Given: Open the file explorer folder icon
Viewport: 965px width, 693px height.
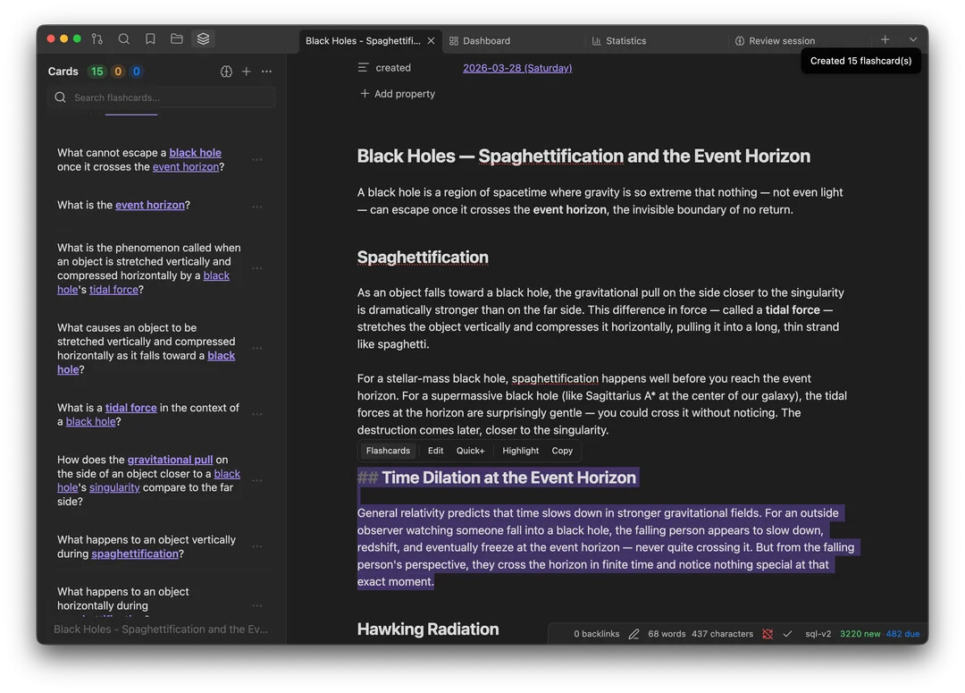Looking at the screenshot, I should point(177,39).
